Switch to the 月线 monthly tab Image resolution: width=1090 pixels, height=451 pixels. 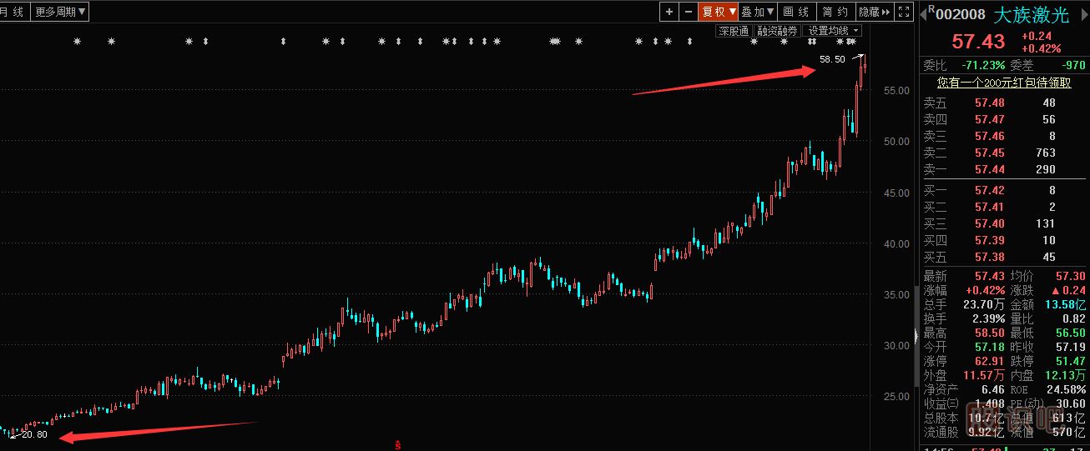13,12
